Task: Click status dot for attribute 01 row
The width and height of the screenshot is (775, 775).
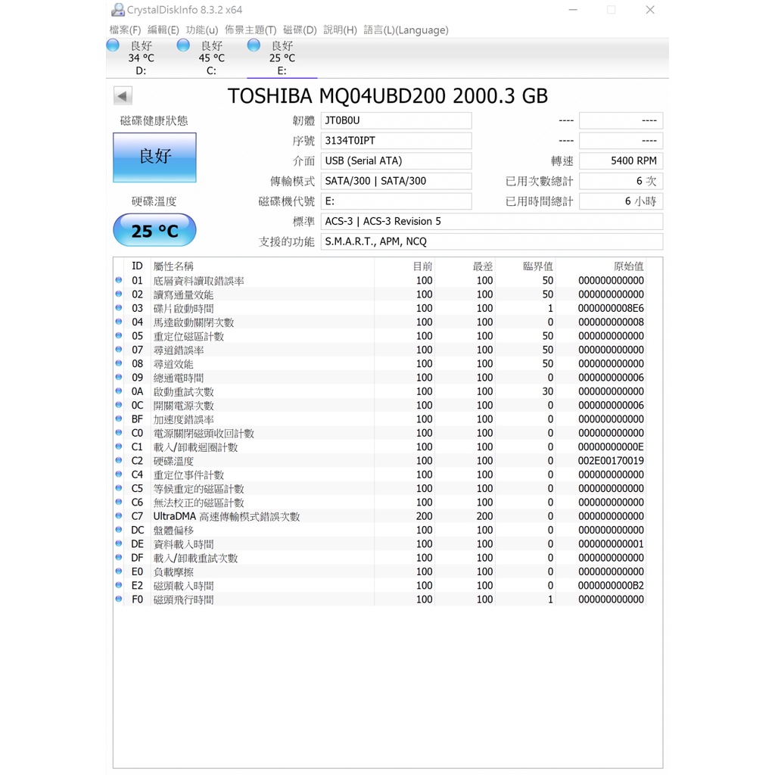Action: pyautogui.click(x=119, y=281)
